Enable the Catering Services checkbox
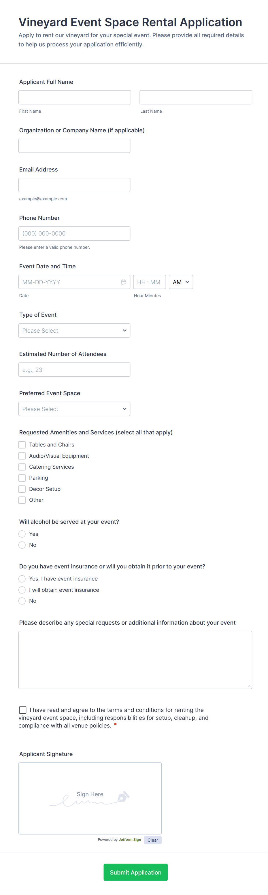The width and height of the screenshot is (268, 895). (x=22, y=467)
